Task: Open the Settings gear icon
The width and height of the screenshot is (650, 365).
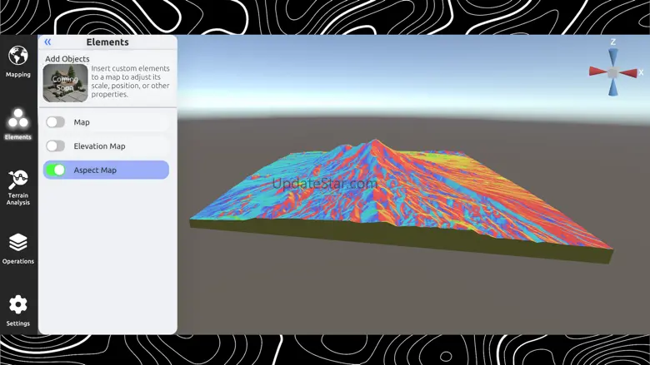Action: (x=17, y=304)
